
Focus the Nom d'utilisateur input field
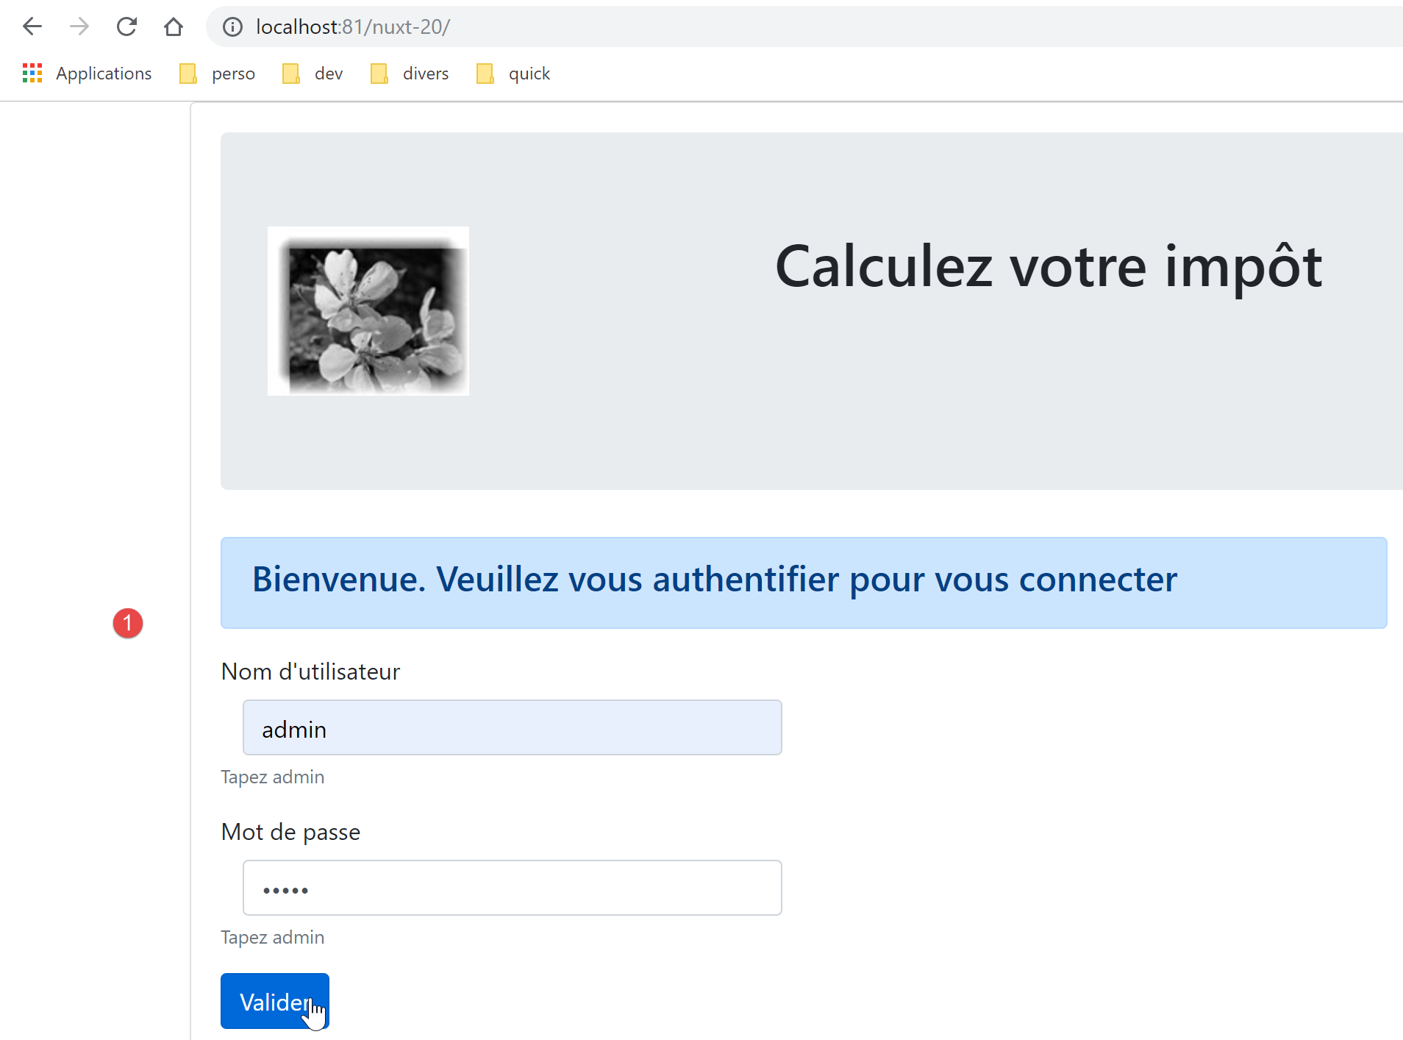point(512,727)
